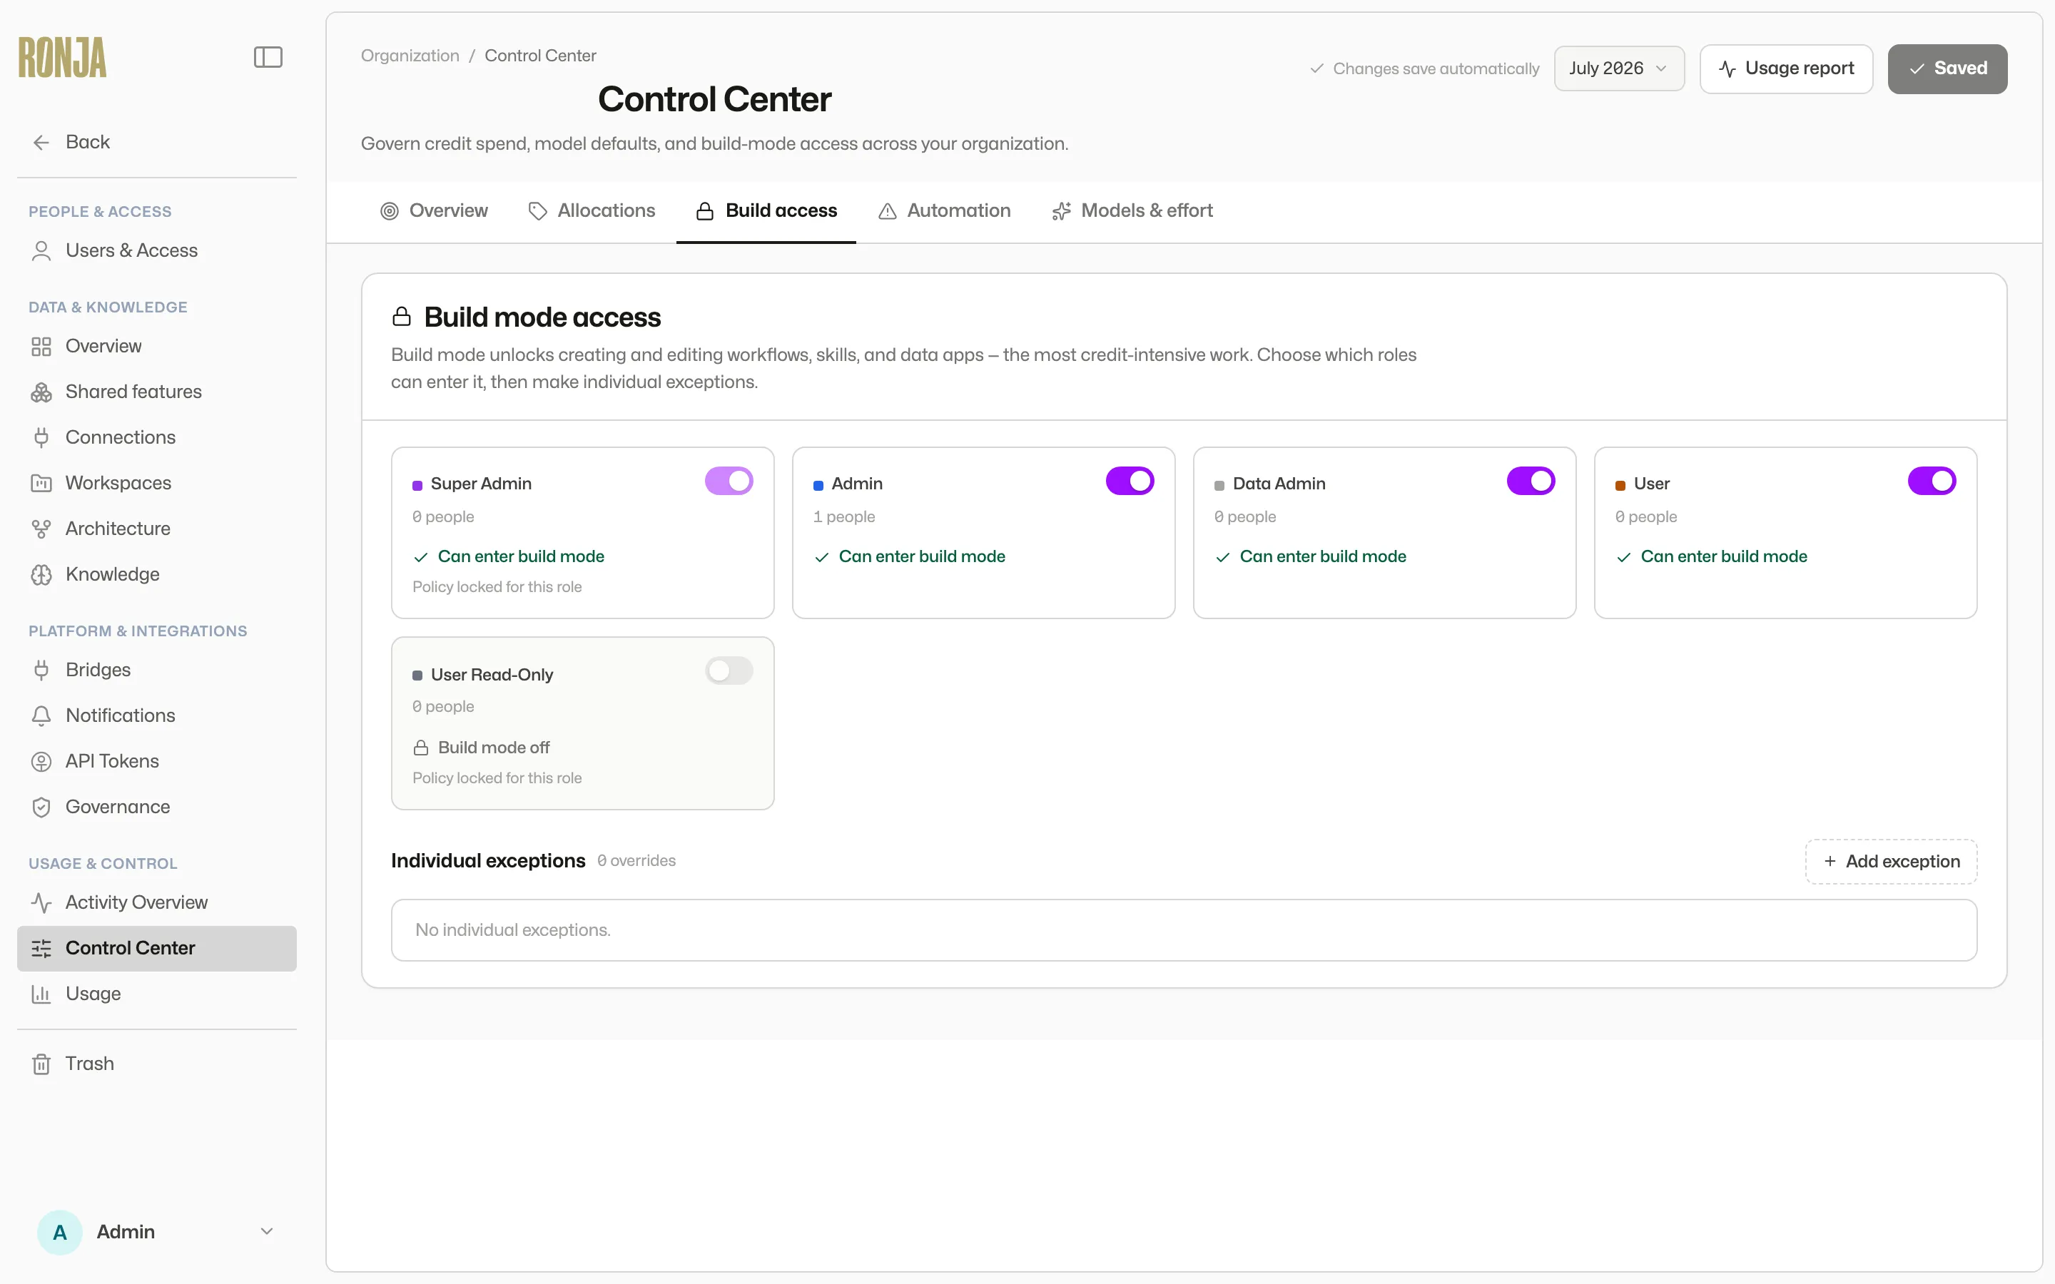The height and width of the screenshot is (1284, 2055).
Task: Click the Notifications bell icon
Action: tap(41, 716)
